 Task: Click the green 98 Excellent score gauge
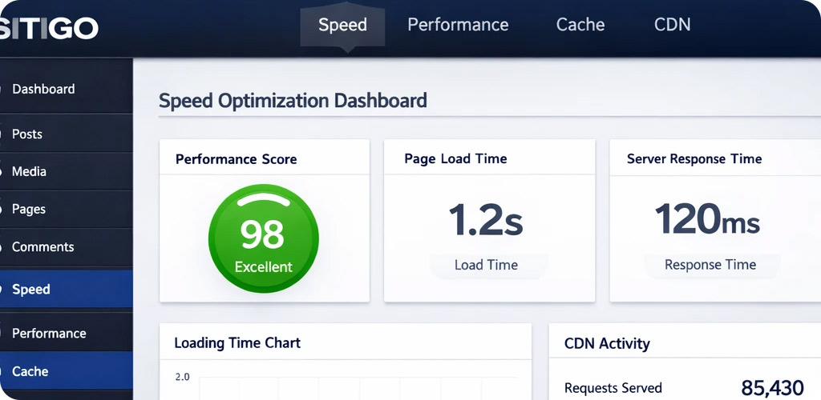[263, 239]
